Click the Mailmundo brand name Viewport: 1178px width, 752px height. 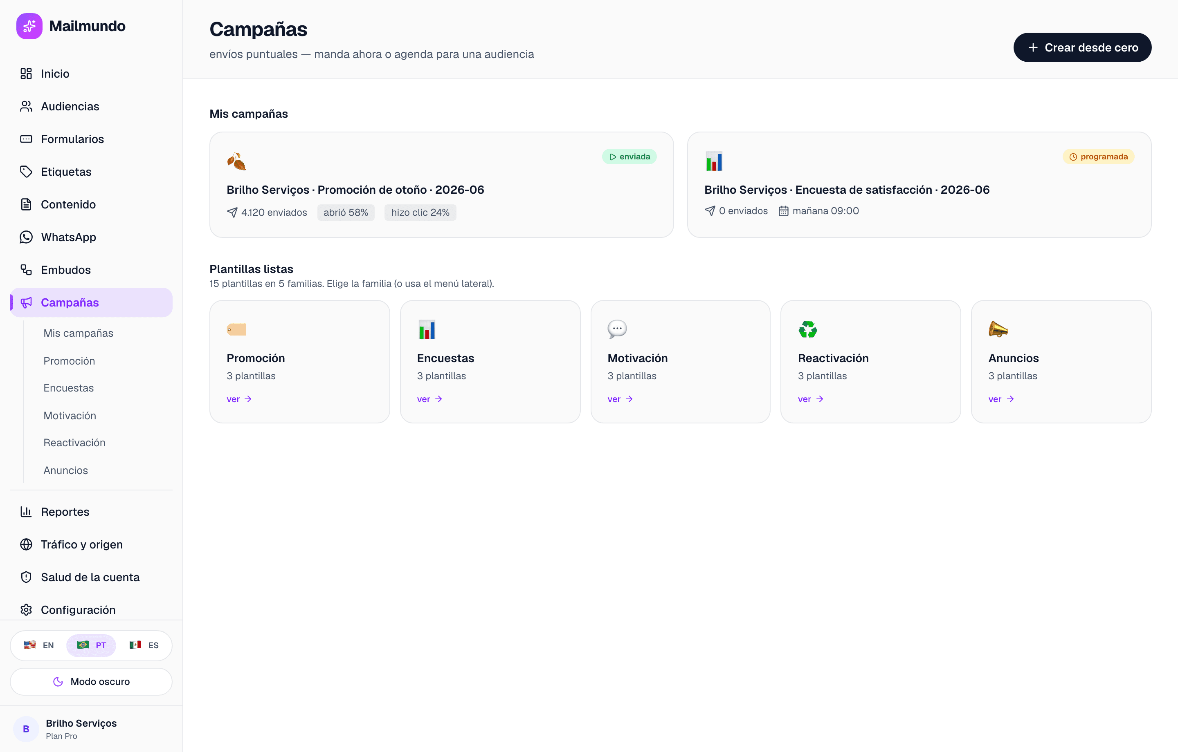[x=87, y=26]
